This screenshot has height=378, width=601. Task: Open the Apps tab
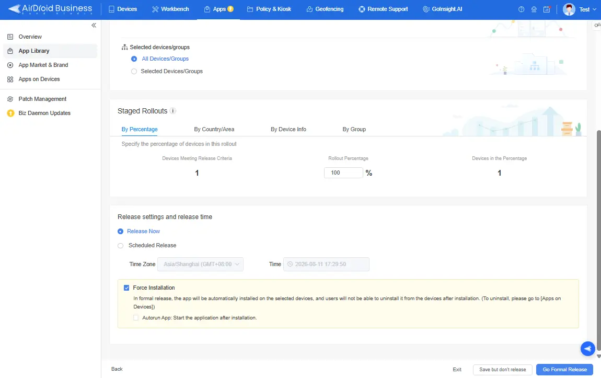[x=218, y=9]
